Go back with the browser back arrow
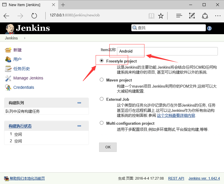The height and width of the screenshot is (184, 224). (x=6, y=16)
